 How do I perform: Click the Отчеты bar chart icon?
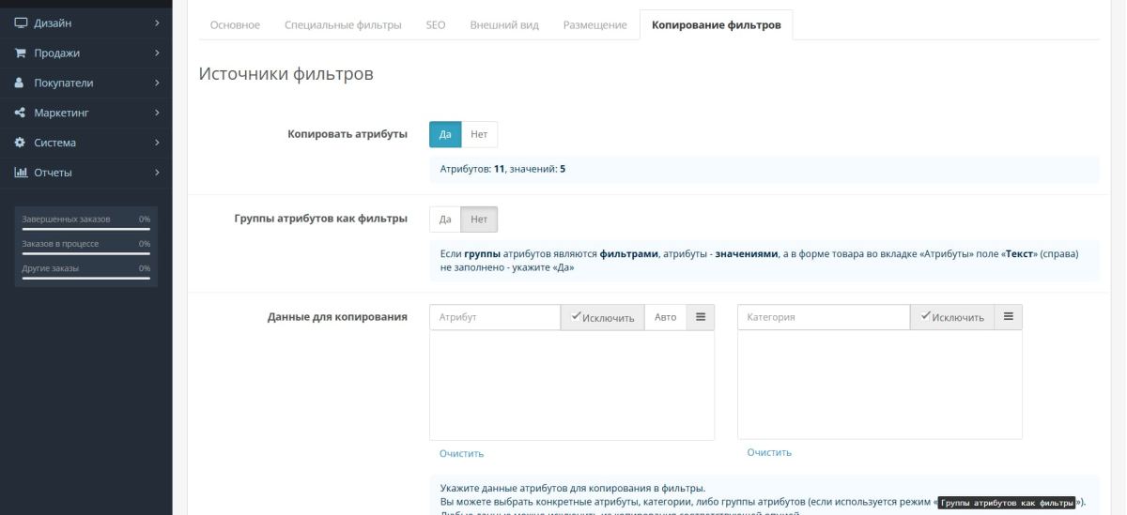click(x=20, y=173)
